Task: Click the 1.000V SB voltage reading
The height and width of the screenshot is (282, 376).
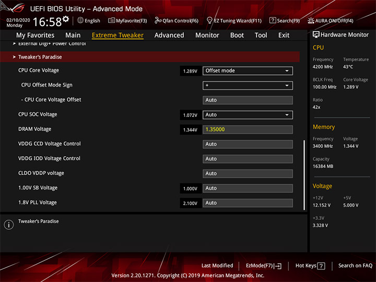Action: [190, 189]
